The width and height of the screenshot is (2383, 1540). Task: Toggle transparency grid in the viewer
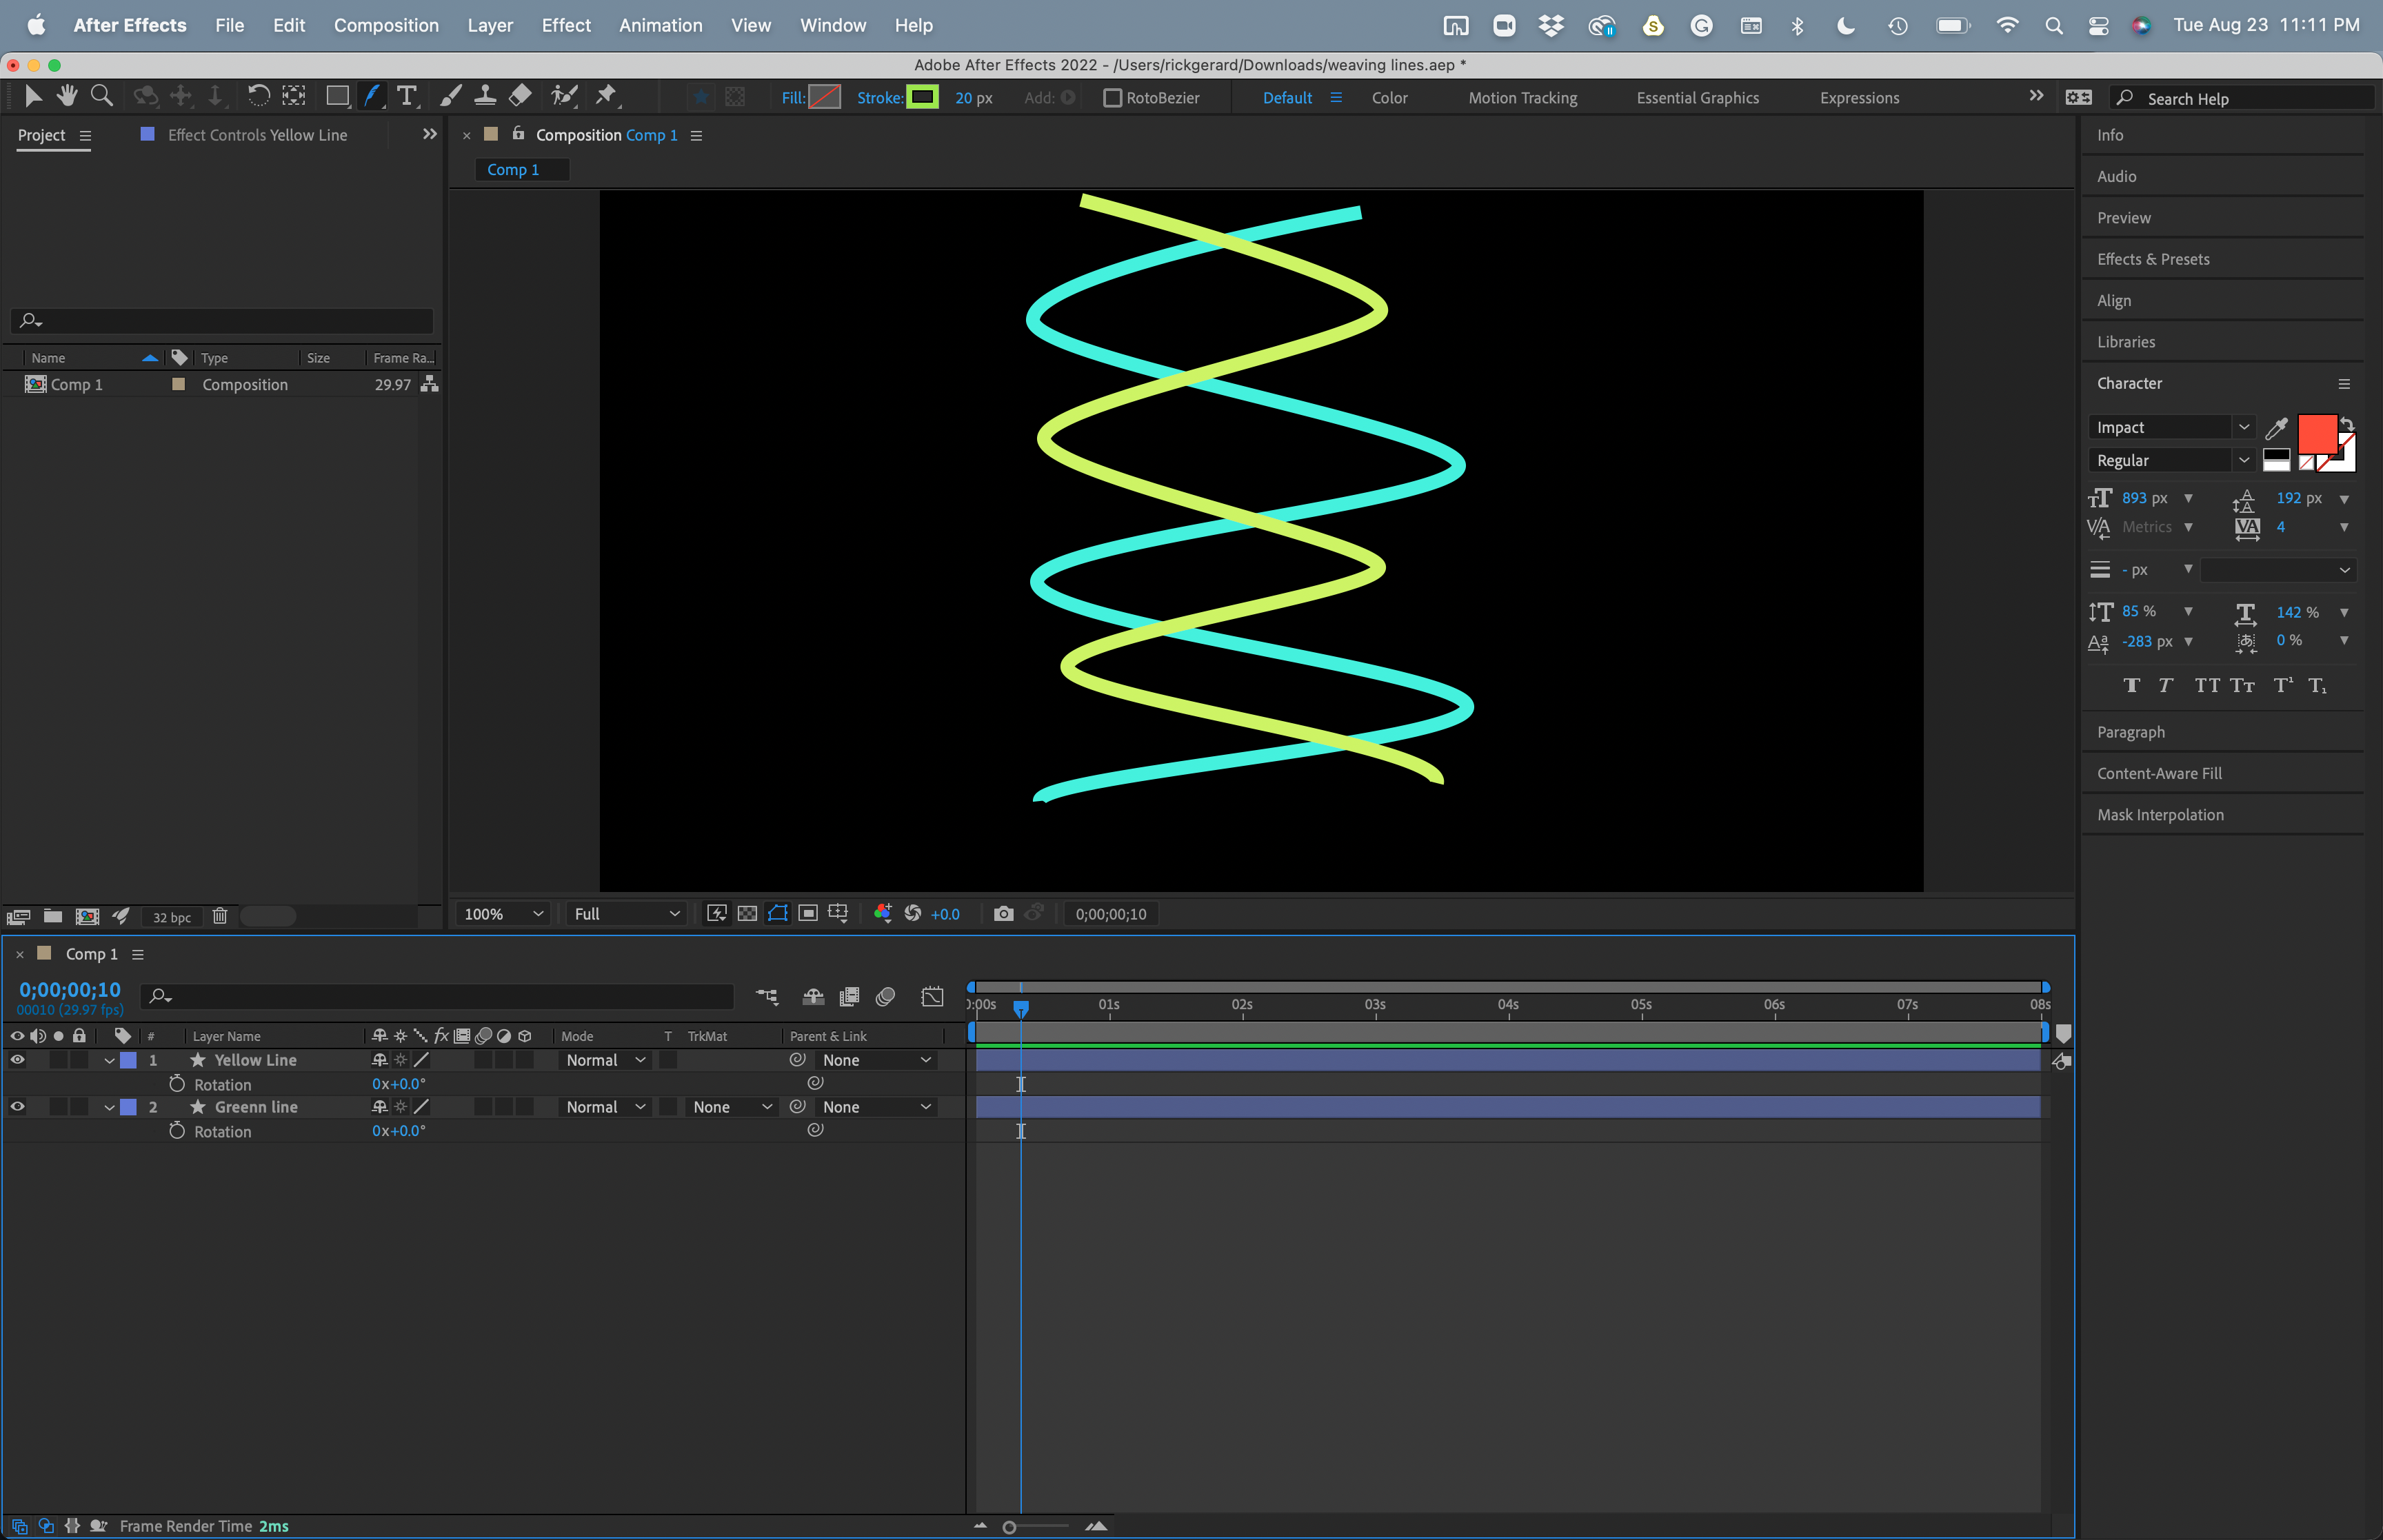click(748, 913)
